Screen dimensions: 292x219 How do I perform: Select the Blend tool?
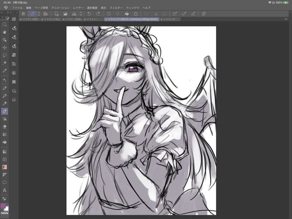pyautogui.click(x=4, y=134)
